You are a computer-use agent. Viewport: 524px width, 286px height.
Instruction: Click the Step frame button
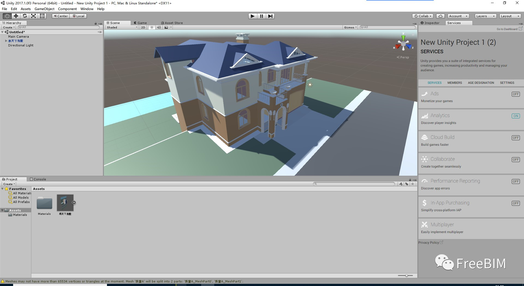270,16
